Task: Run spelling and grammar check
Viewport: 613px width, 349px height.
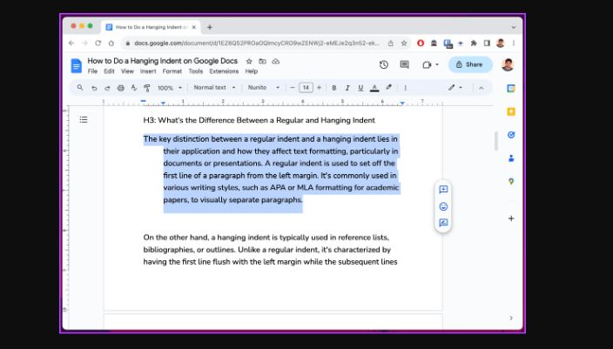Action: click(134, 88)
